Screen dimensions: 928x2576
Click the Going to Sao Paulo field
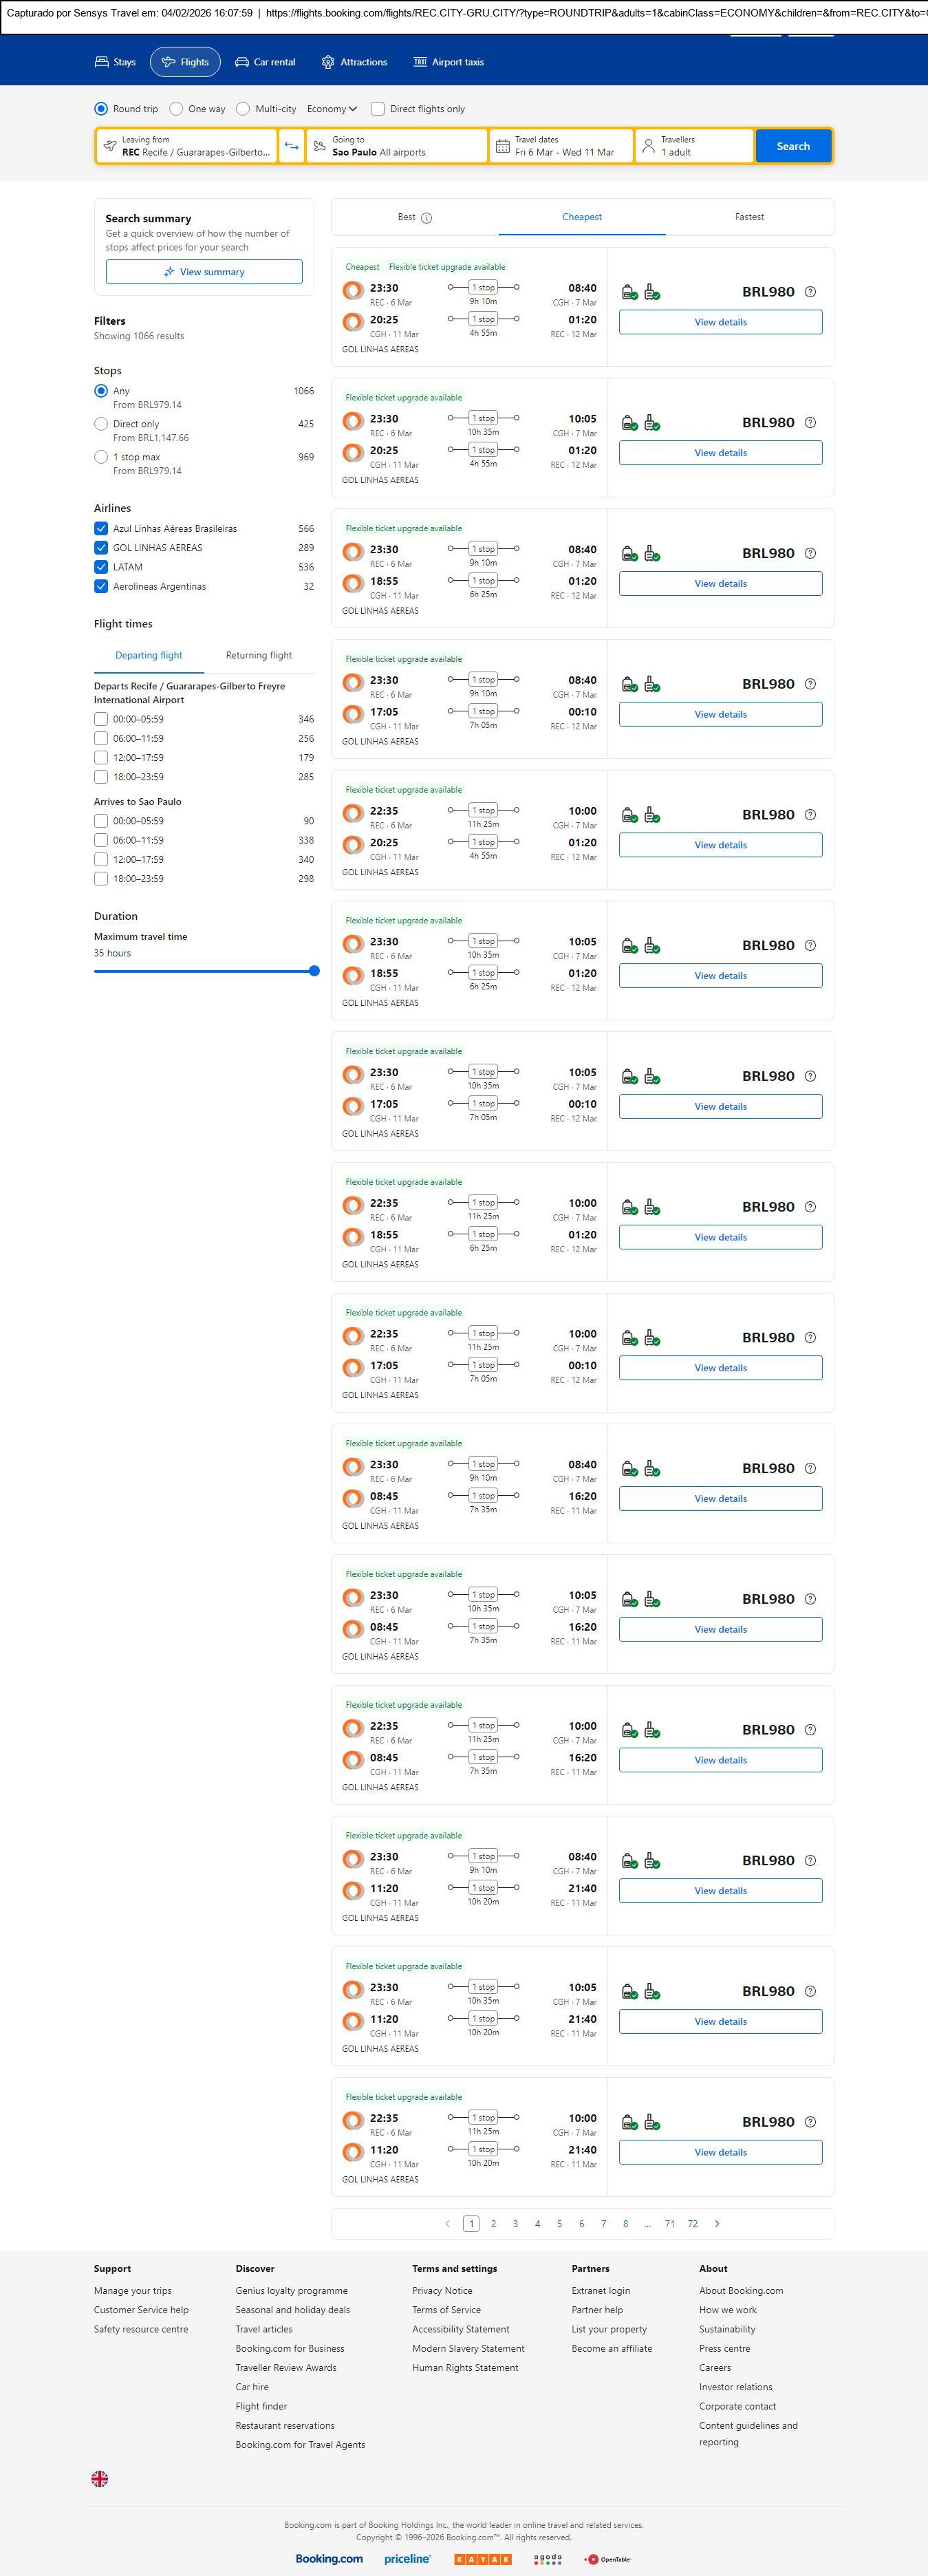click(x=397, y=146)
